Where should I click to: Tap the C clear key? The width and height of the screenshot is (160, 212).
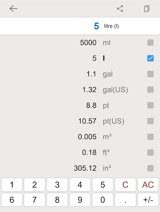(x=125, y=185)
